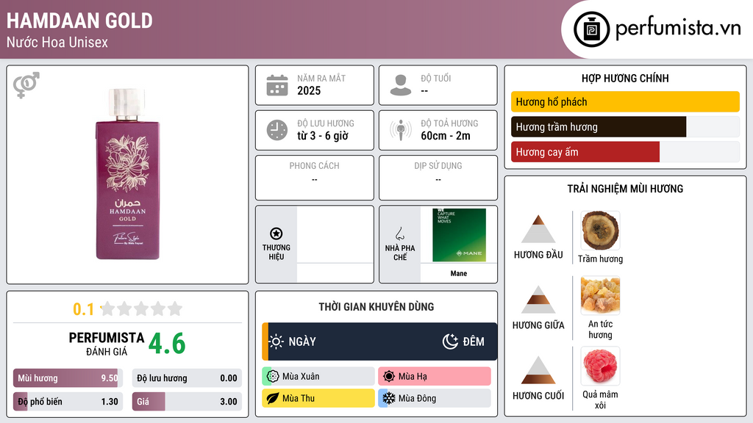Click the Trải nghiệm mùi hương heading
Viewport: 753px width, 423px height.
(x=625, y=189)
